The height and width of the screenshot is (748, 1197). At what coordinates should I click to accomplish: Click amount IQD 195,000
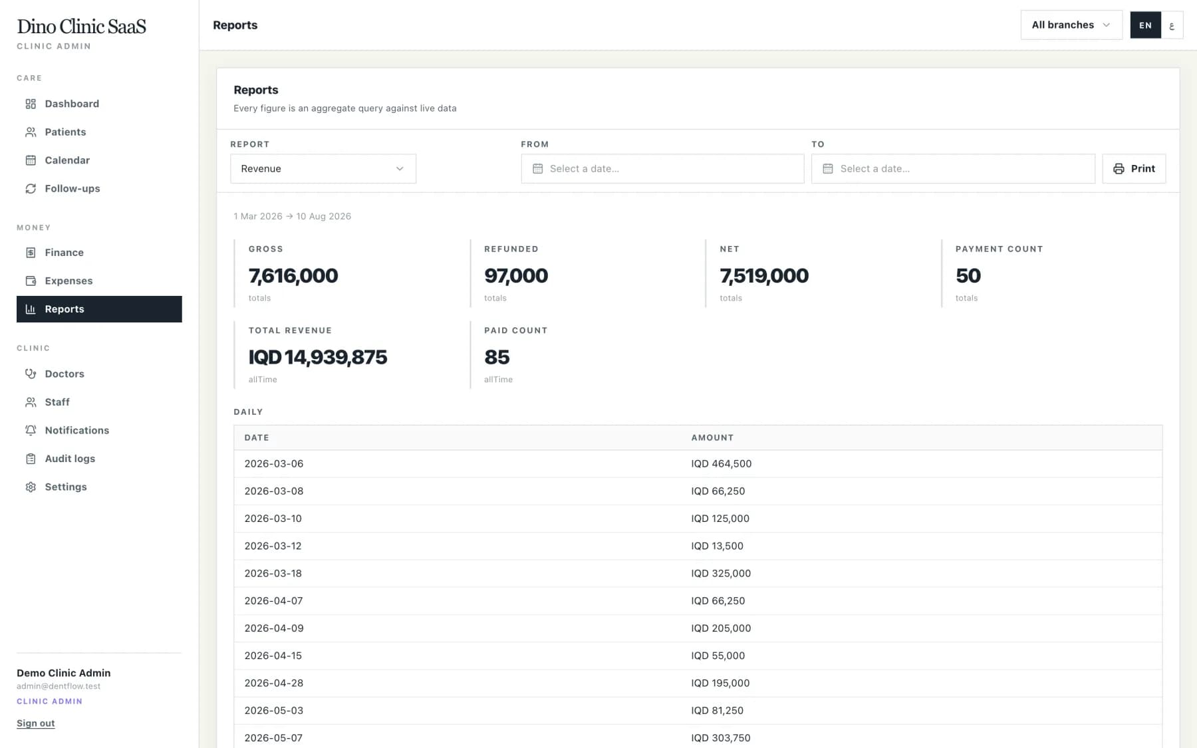720,683
